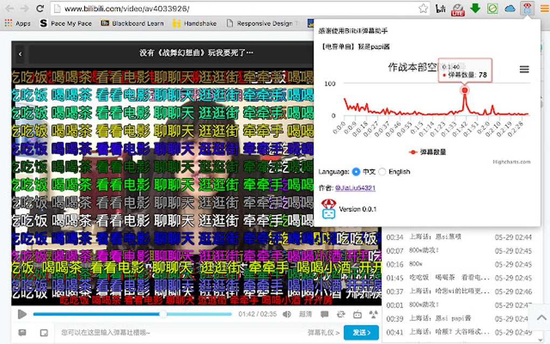This screenshot has width=550, height=344.
Task: Mute the video with the volume icon
Action: [x=287, y=314]
